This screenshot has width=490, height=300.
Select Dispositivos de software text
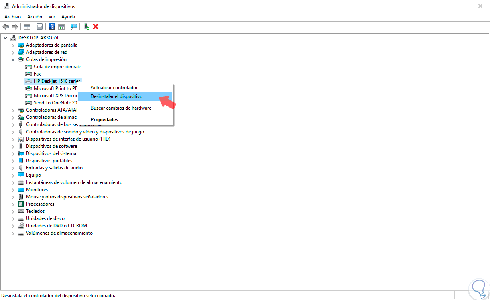coord(51,146)
